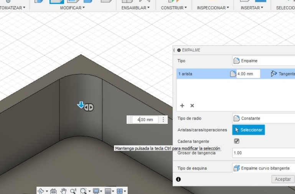Screen dimensions: 295x194
Task: Open the MODIFICAR menu
Action: click(72, 8)
